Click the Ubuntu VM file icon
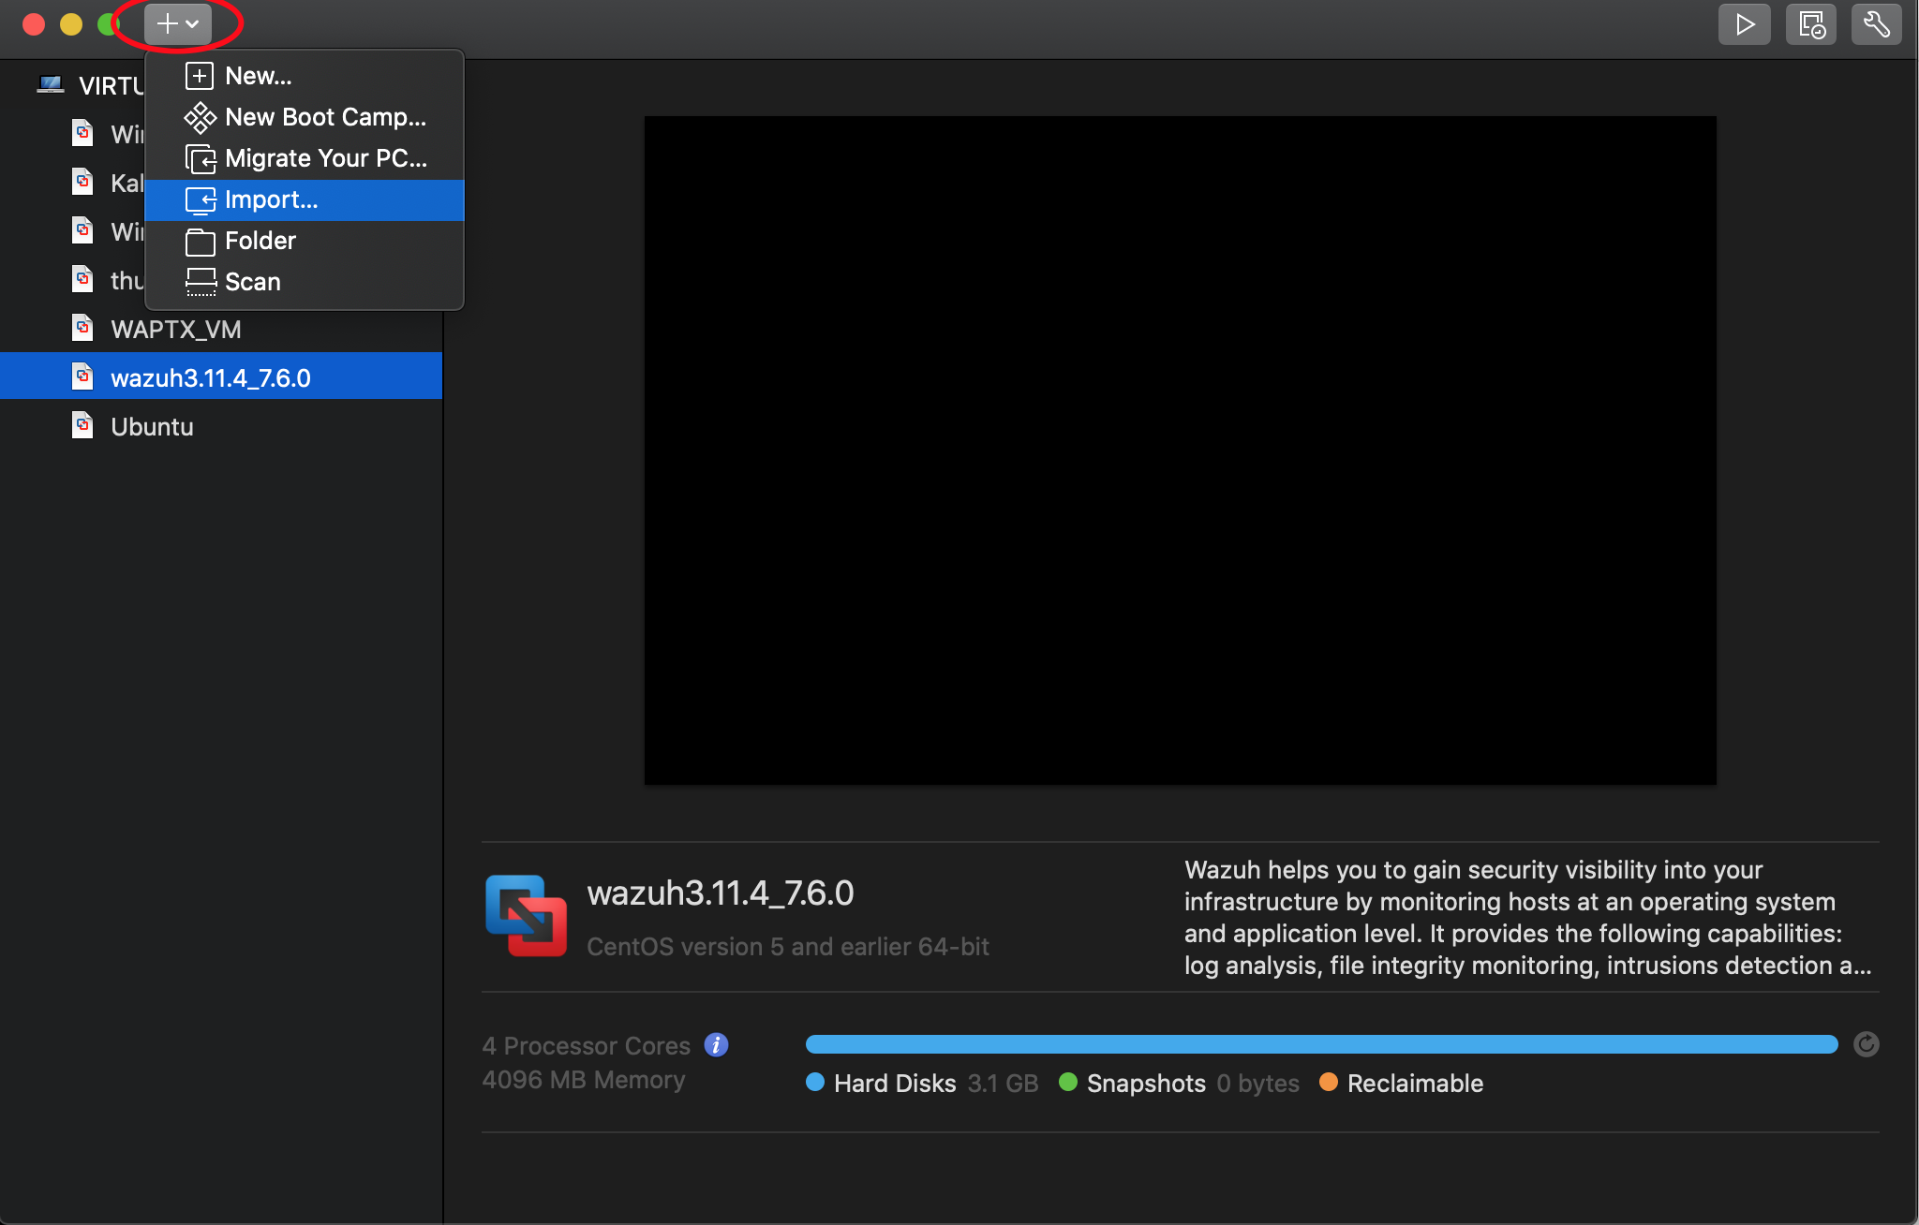 tap(83, 426)
